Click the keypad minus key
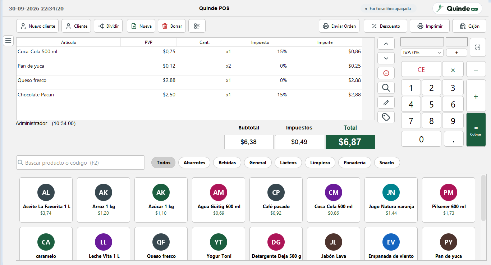 point(476,69)
